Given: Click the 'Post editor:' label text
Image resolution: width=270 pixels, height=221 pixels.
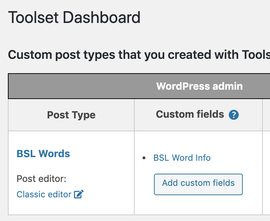Looking at the screenshot, I should [42, 179].
